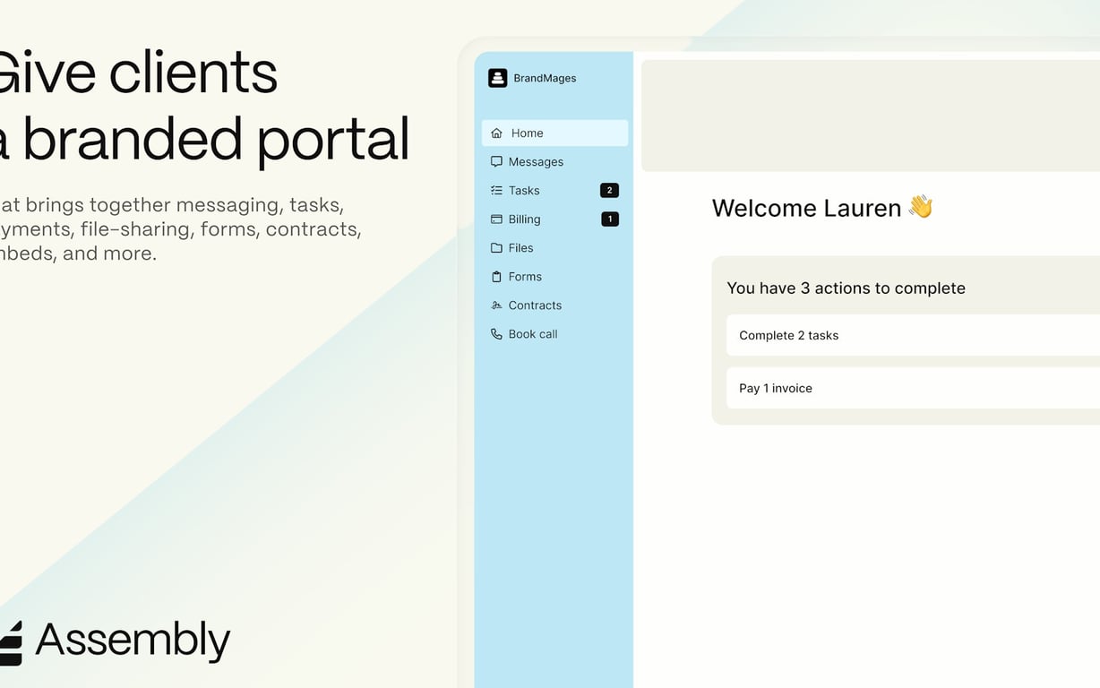Screen dimensions: 1100x688
Task: Click the Files folder icon
Action: pos(496,247)
